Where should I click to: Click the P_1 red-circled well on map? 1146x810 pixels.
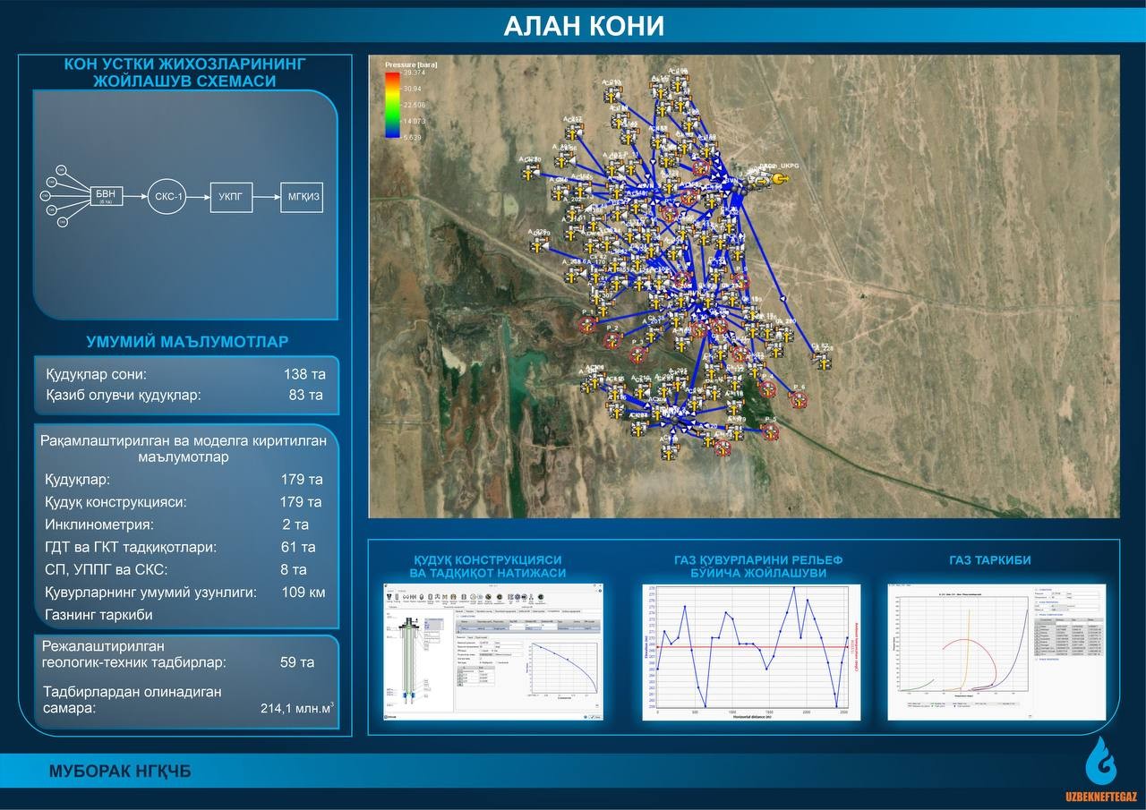(587, 324)
